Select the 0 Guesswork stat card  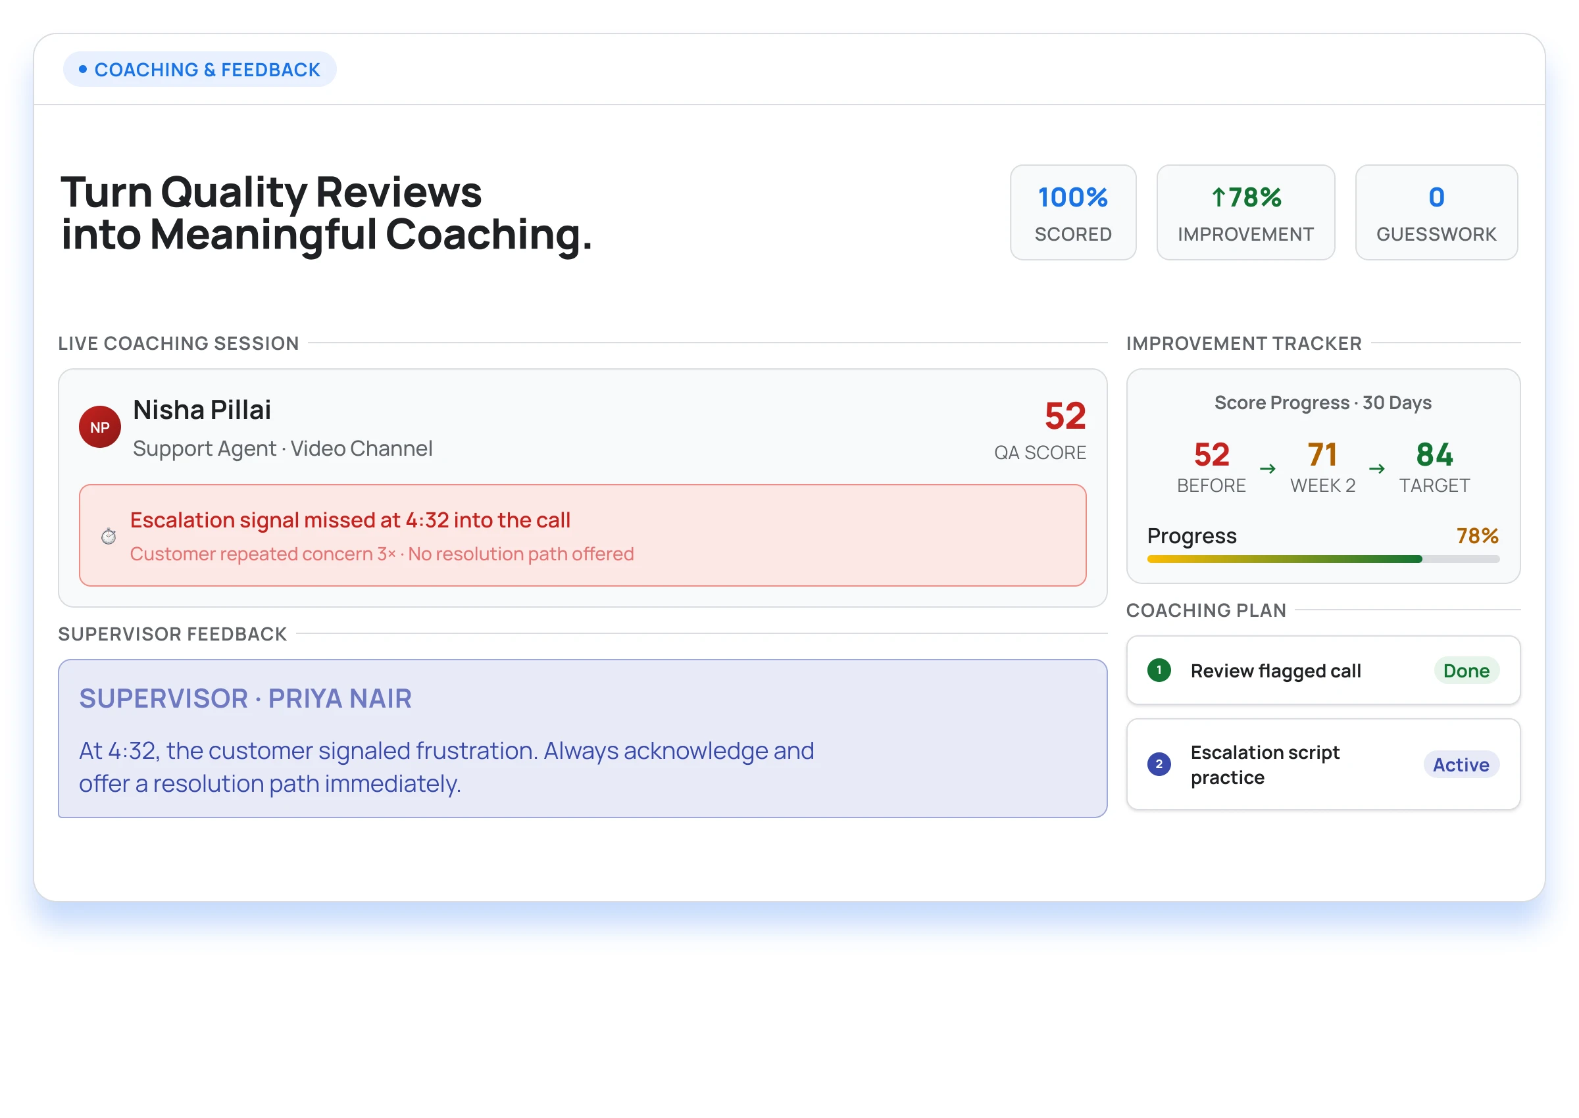[1436, 212]
